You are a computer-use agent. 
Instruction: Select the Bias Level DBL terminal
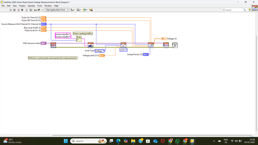[x=44, y=28]
